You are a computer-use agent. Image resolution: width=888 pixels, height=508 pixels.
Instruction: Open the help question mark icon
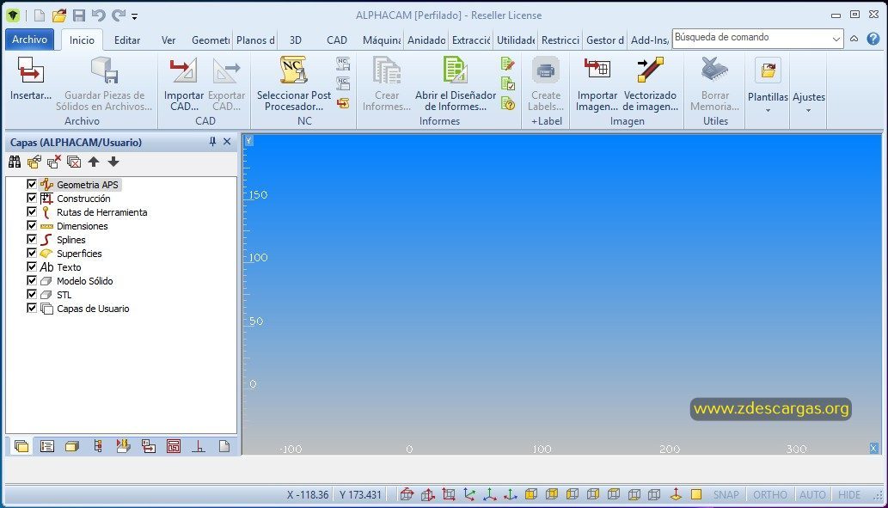(873, 39)
